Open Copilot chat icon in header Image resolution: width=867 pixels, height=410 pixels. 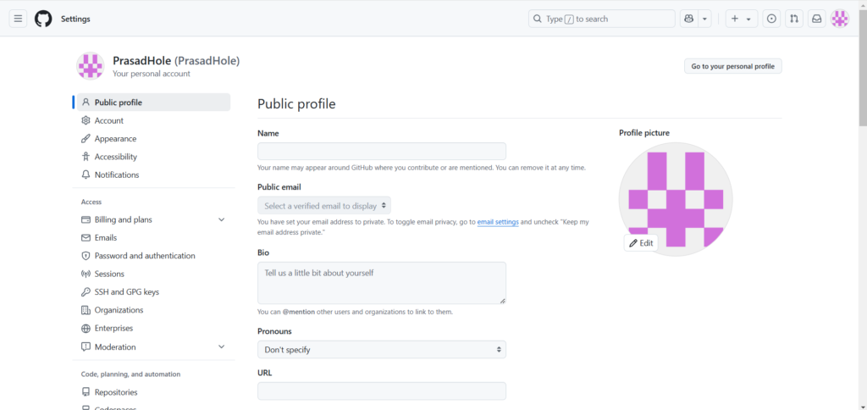pos(689,19)
